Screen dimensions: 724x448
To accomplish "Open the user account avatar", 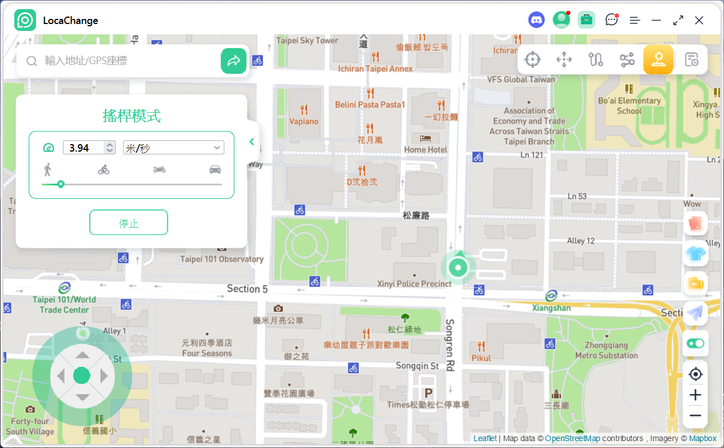I will 561,20.
